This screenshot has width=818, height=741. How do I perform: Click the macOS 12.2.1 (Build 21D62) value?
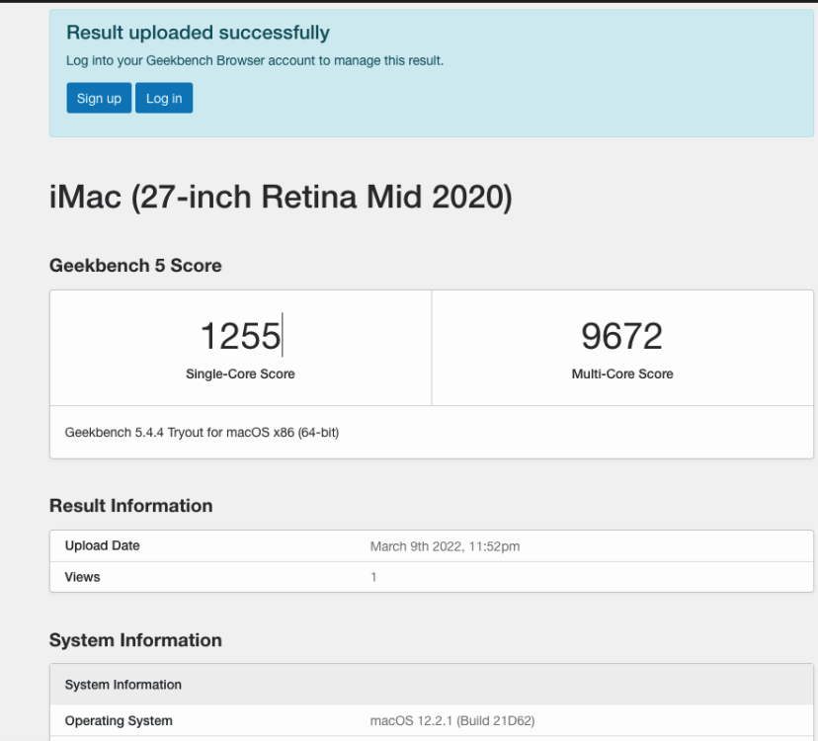pyautogui.click(x=452, y=720)
